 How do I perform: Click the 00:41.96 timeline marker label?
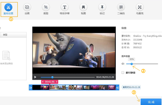pos(50,82)
